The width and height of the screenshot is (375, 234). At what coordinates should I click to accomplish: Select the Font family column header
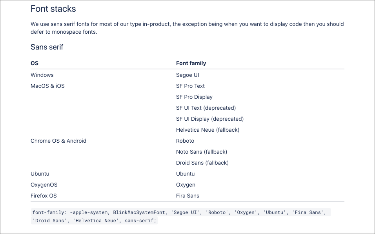(x=191, y=63)
